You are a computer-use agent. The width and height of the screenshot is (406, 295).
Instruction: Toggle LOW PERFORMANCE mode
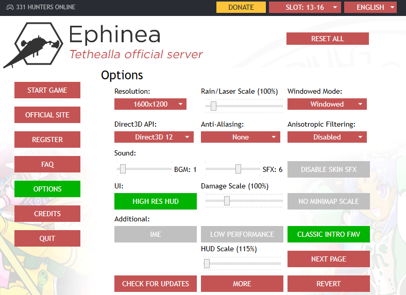point(242,234)
